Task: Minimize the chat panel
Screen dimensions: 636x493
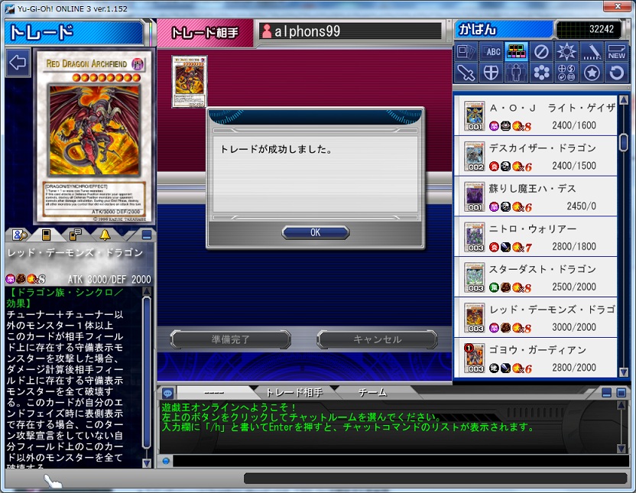Action: point(606,392)
